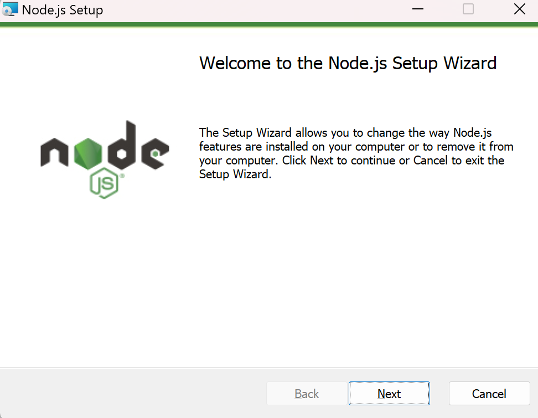Click the Next button to continue

pyautogui.click(x=389, y=394)
